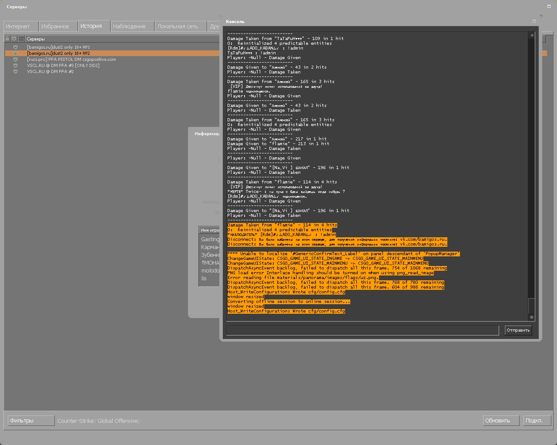
Task: Open the Локальная сеть tab
Action: [178, 27]
